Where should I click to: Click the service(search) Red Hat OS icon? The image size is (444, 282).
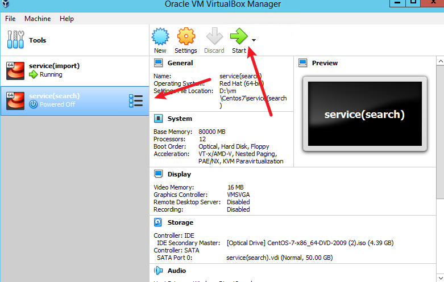click(15, 101)
